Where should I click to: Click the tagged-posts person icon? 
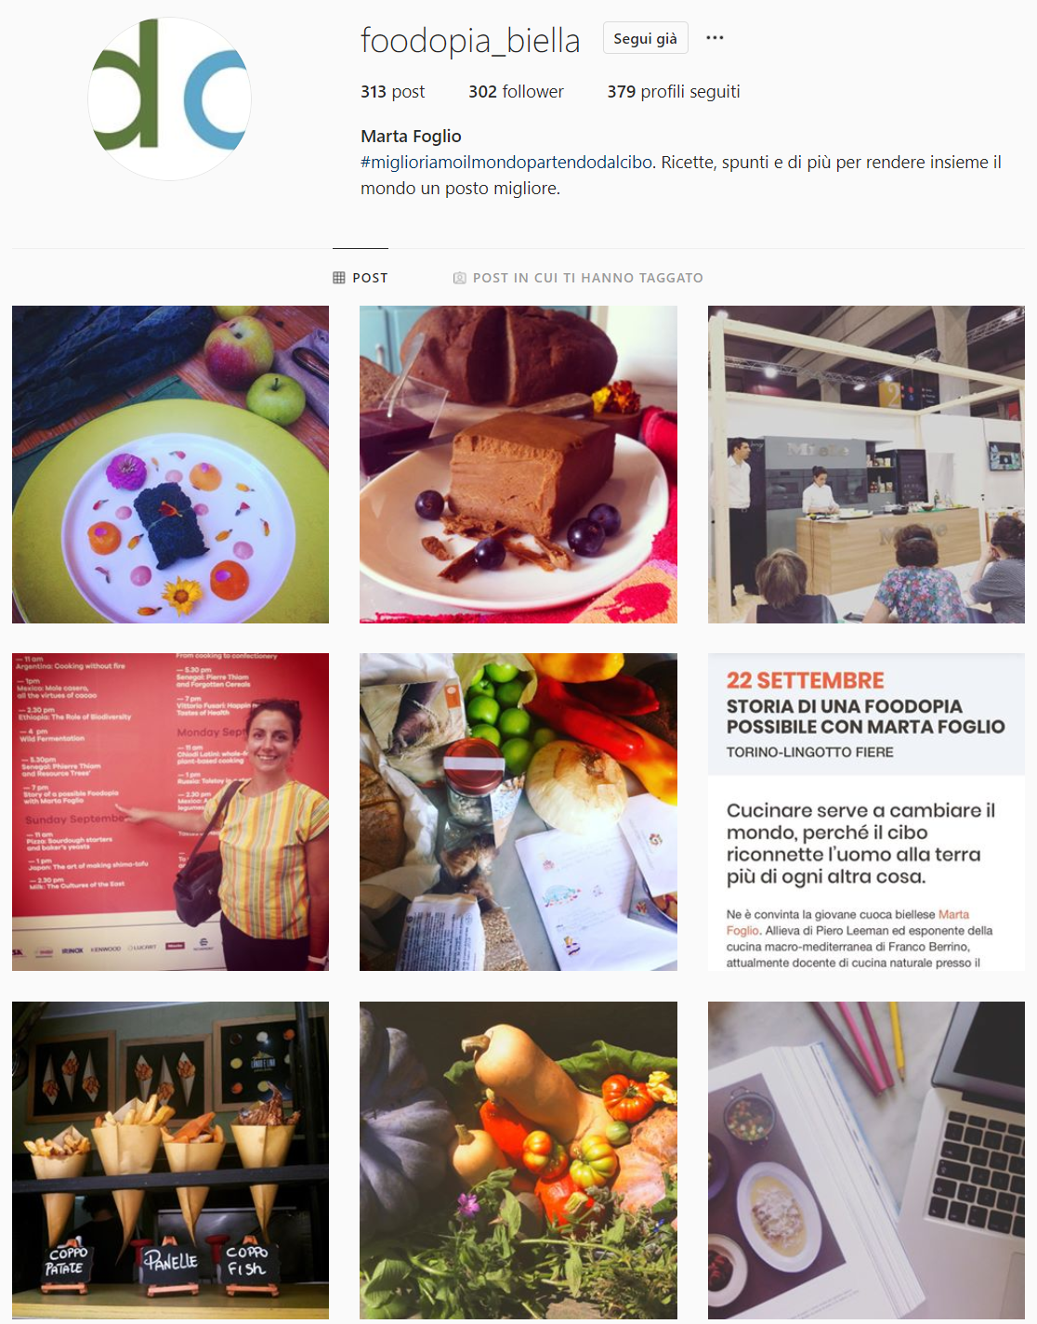tap(459, 278)
